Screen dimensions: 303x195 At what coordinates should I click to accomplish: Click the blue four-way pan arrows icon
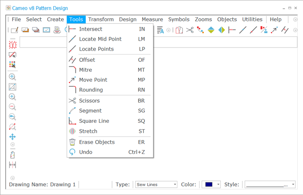(13, 137)
